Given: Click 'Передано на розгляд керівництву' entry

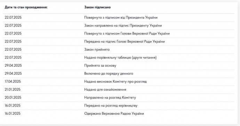Looking at the screenshot, I should click(111, 106).
